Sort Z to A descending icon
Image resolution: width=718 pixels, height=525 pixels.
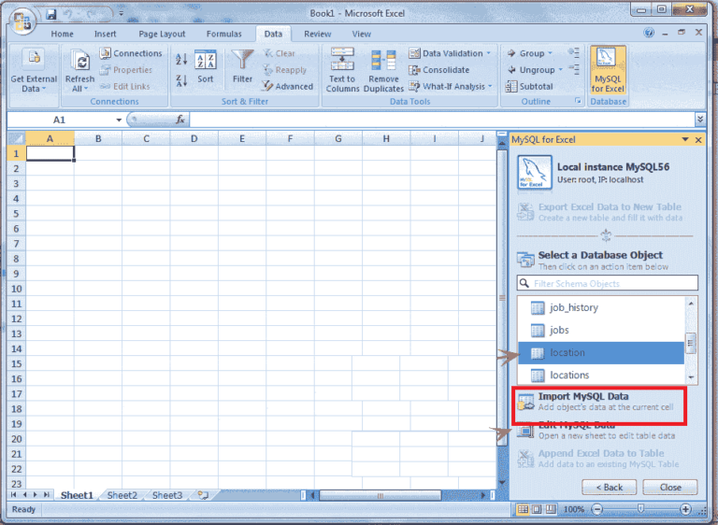click(181, 81)
